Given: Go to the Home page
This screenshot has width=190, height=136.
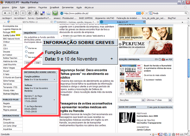Looking at the screenshot, I should (x=29, y=13).
